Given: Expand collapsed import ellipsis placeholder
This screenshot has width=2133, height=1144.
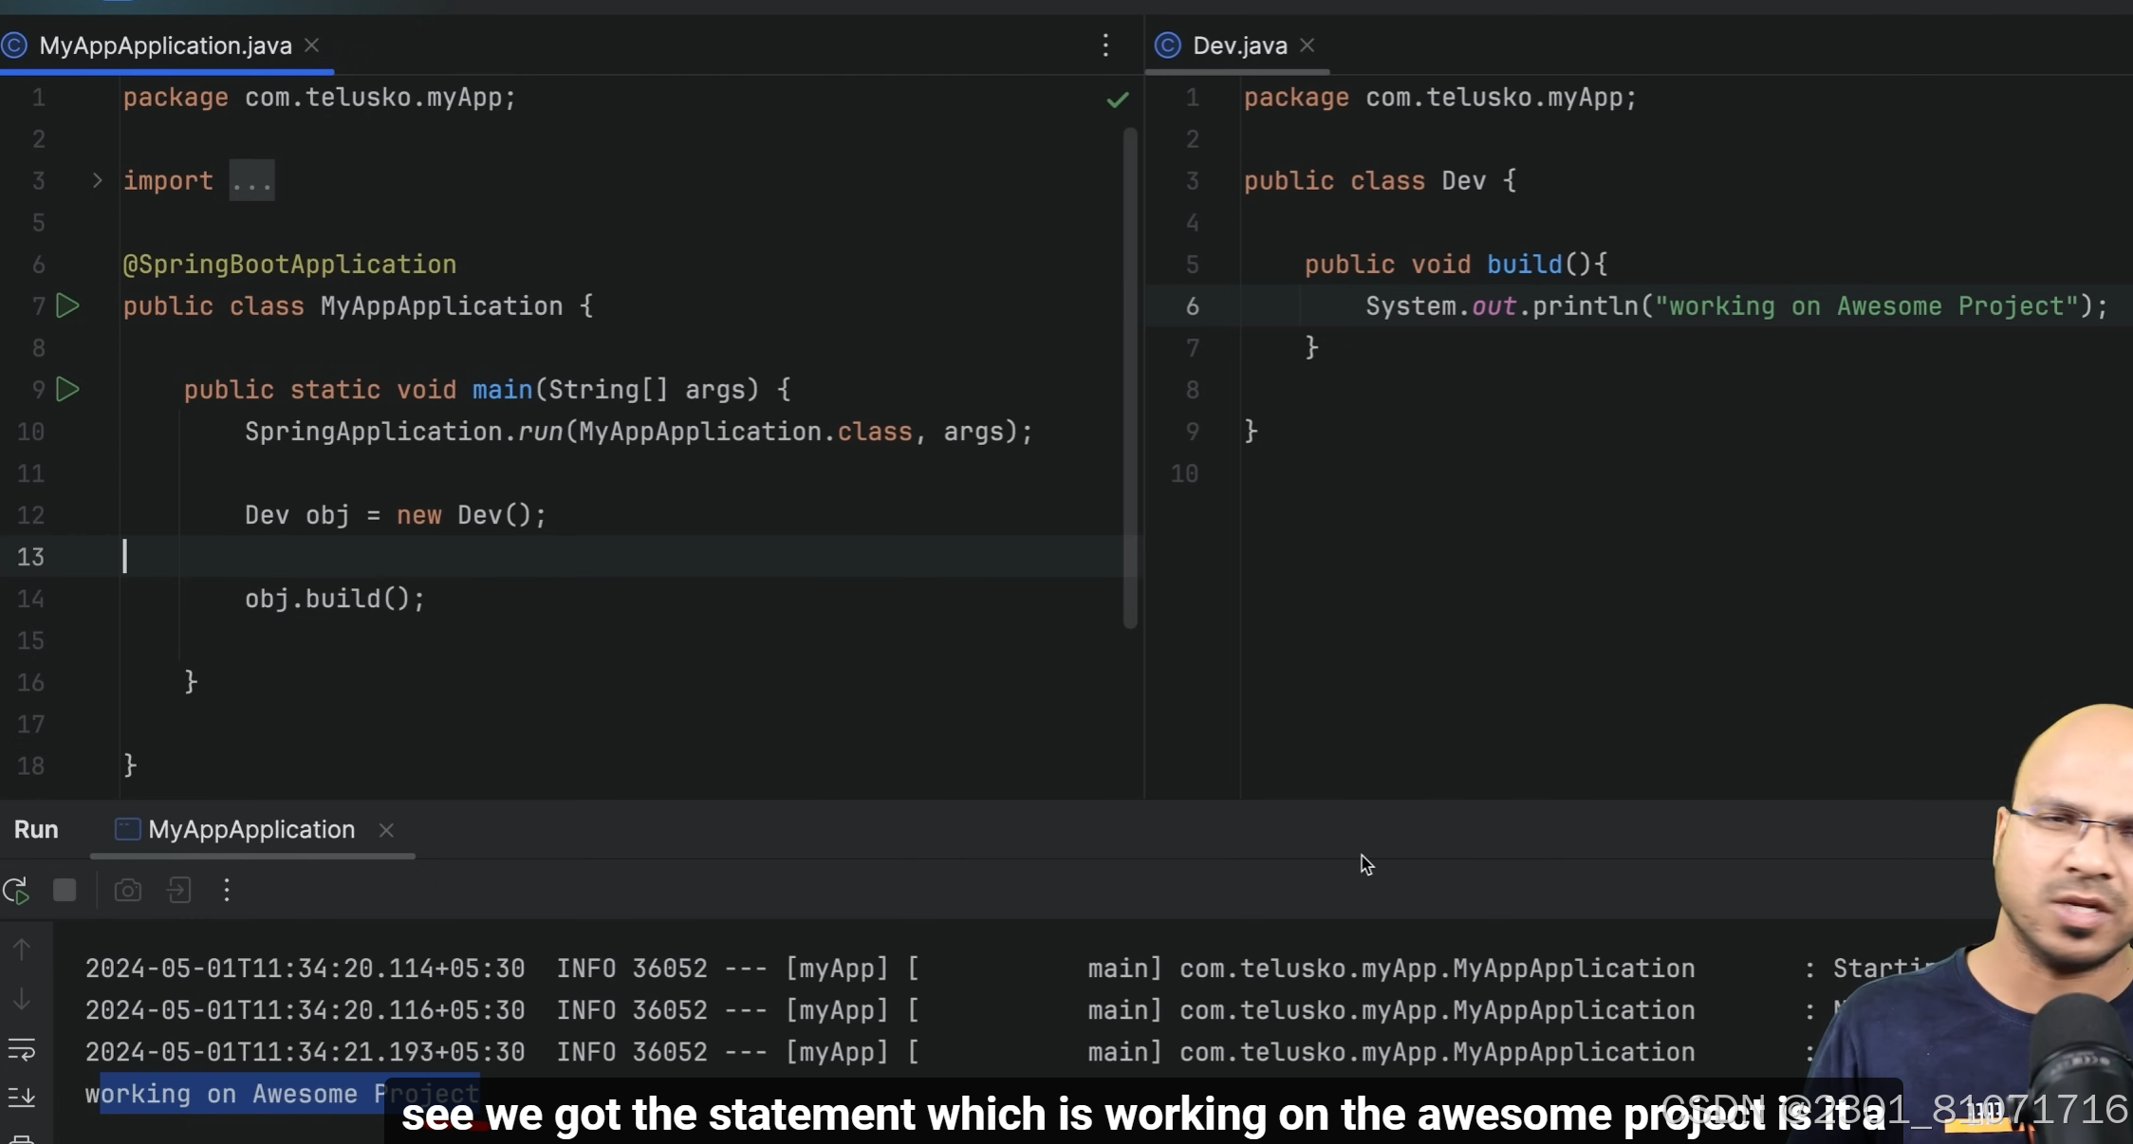Looking at the screenshot, I should 251,181.
